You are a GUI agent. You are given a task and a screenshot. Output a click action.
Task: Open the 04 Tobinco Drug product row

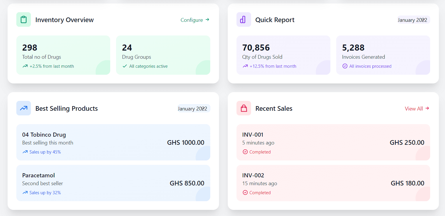click(113, 142)
